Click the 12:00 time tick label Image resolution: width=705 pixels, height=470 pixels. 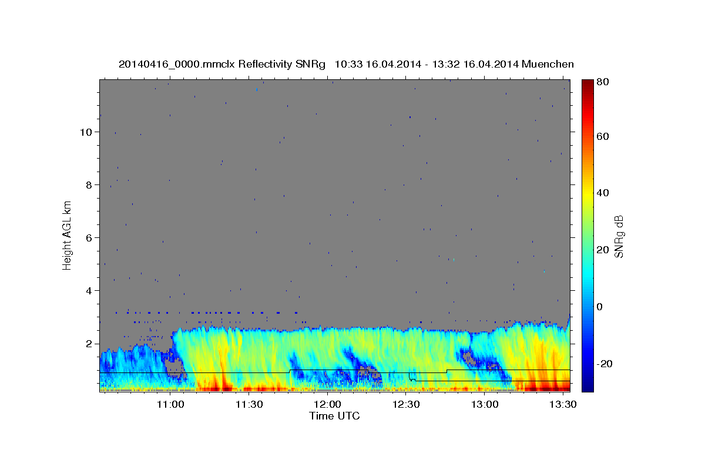tap(327, 404)
